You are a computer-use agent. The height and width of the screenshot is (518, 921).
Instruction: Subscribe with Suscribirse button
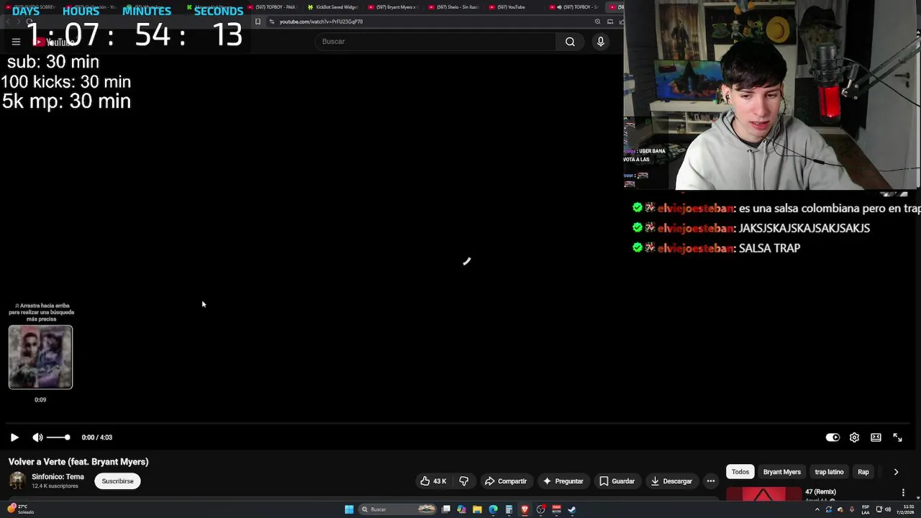point(117,481)
